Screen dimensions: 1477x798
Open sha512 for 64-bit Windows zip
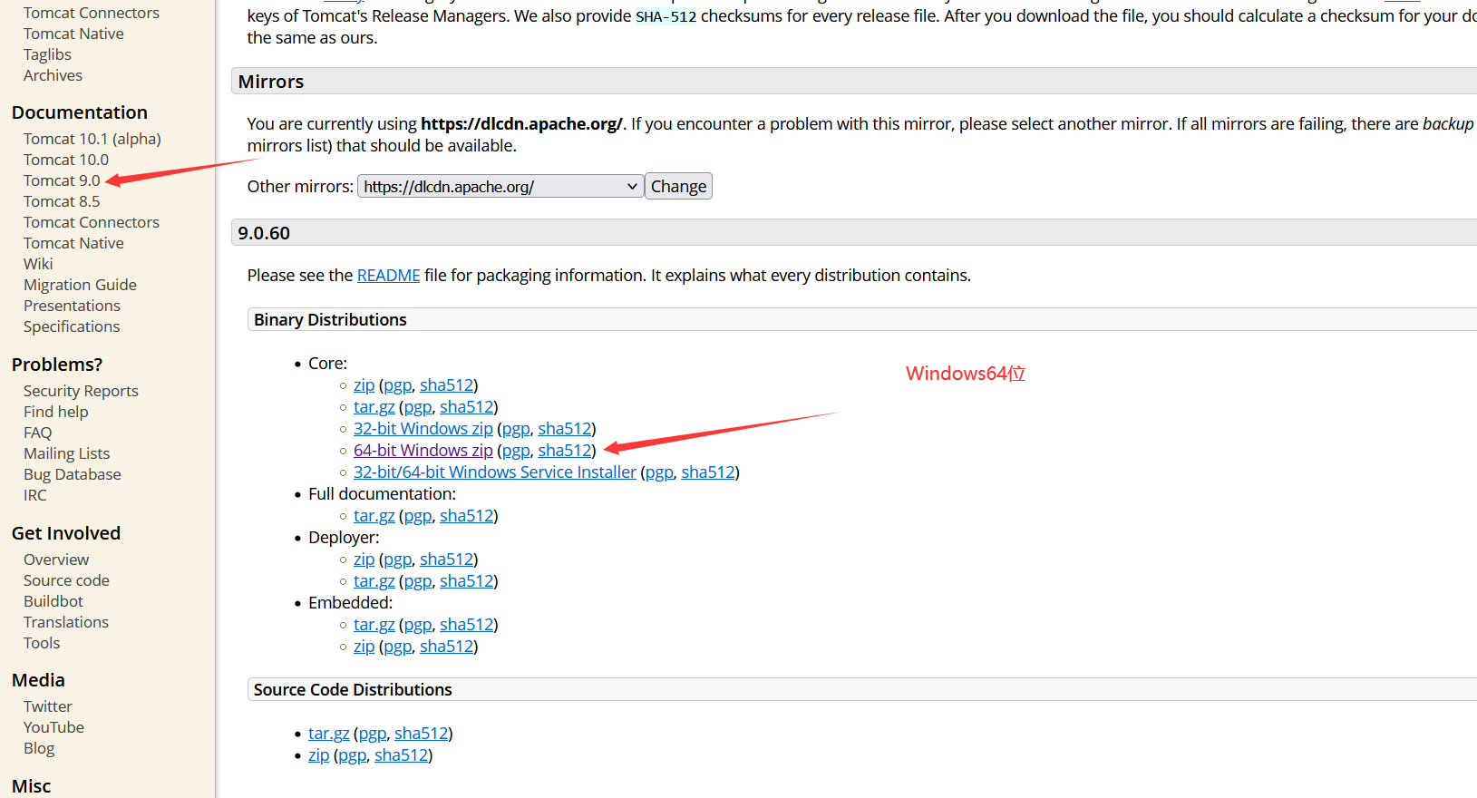pos(565,451)
